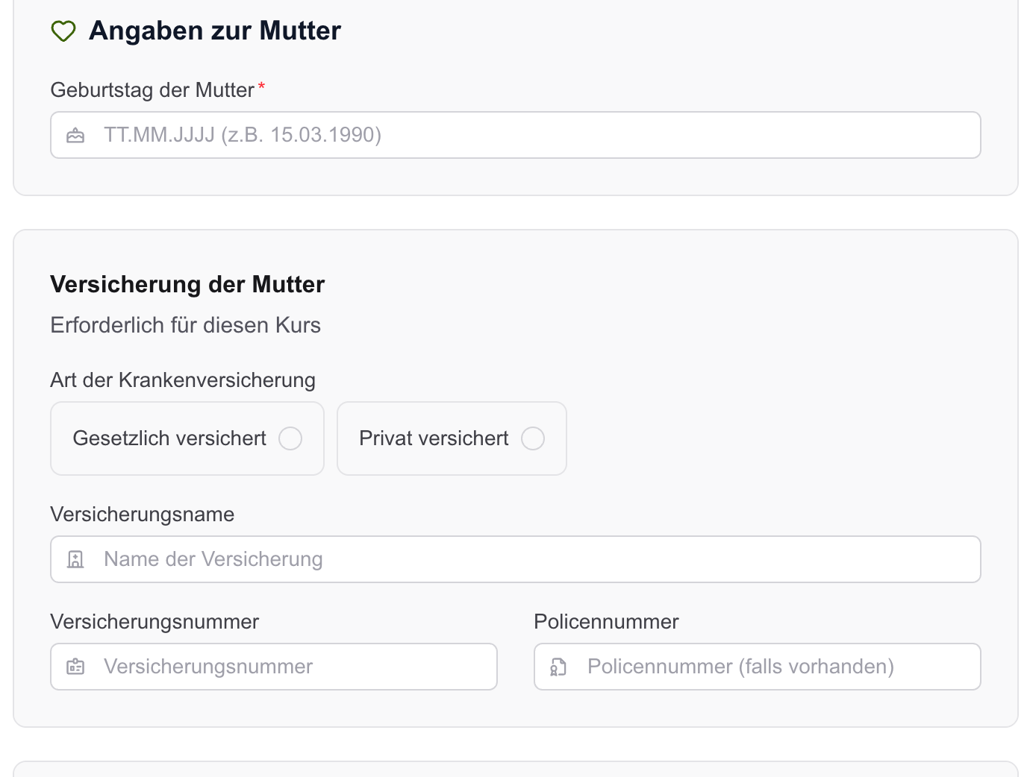Click the Policennummer falls vorhanden input
Screen dimensions: 1030x777
(757, 666)
